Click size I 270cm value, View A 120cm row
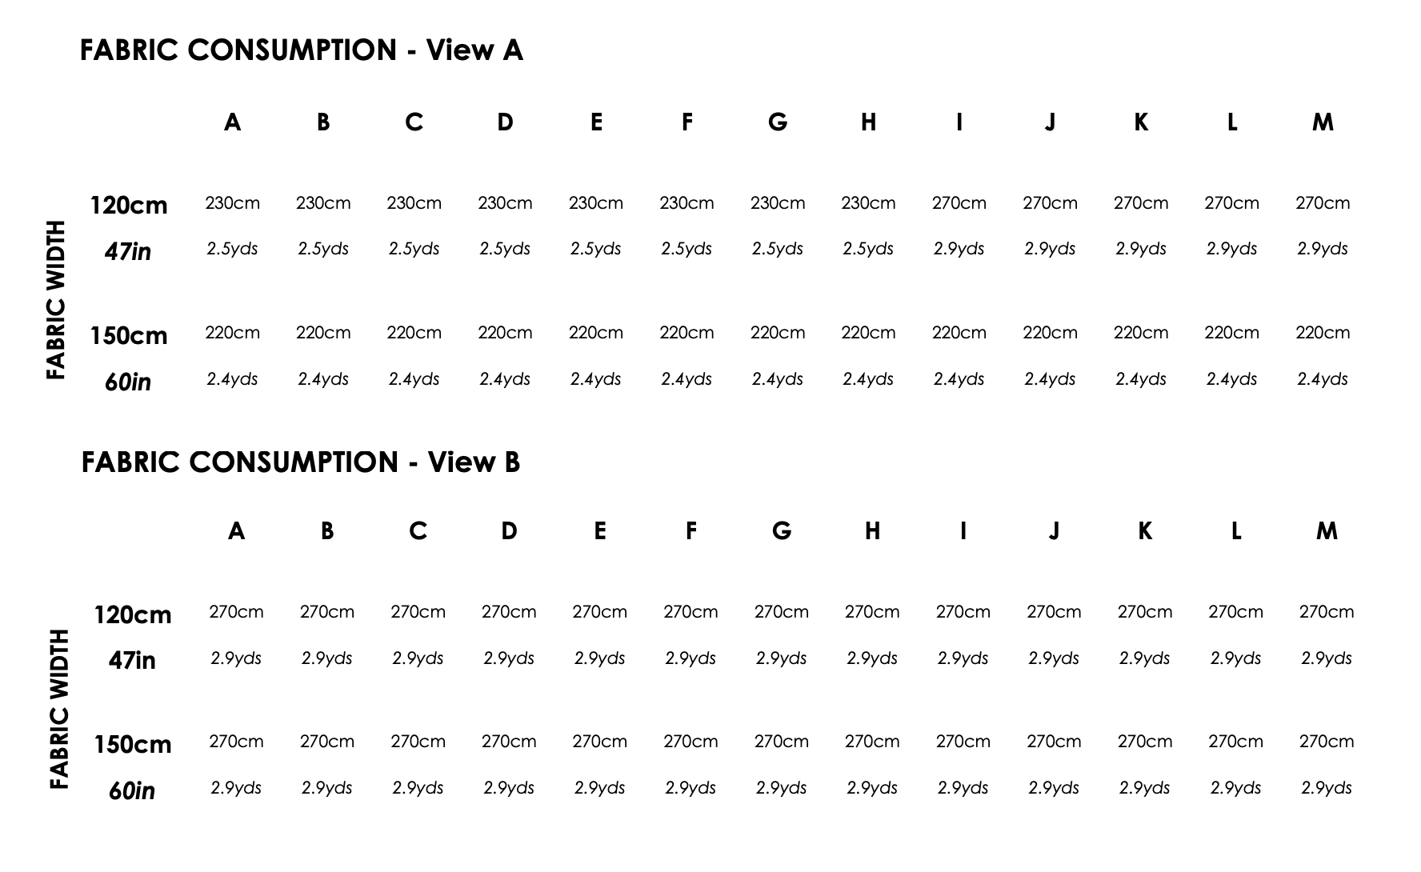Screen dimensions: 1421x872 959,203
